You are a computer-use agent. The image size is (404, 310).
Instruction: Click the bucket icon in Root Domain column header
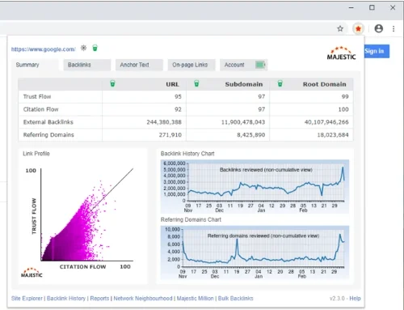click(280, 83)
